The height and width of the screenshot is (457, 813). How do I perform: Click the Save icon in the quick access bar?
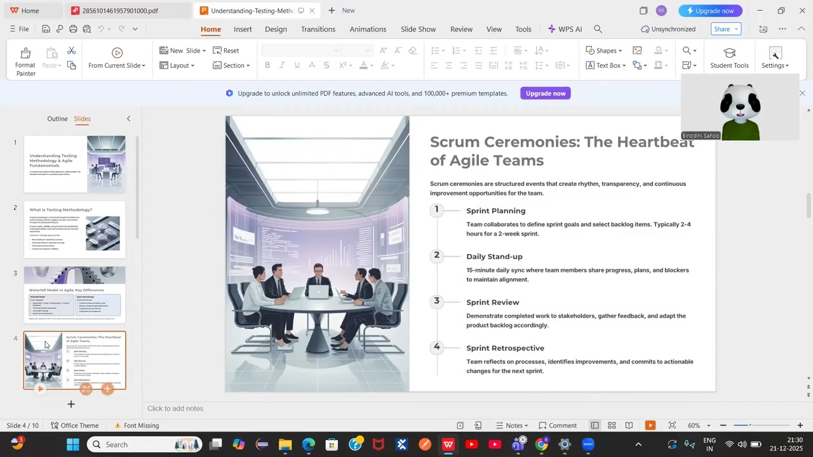click(x=46, y=29)
